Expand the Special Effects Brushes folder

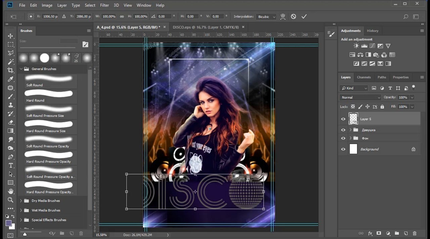coord(21,220)
